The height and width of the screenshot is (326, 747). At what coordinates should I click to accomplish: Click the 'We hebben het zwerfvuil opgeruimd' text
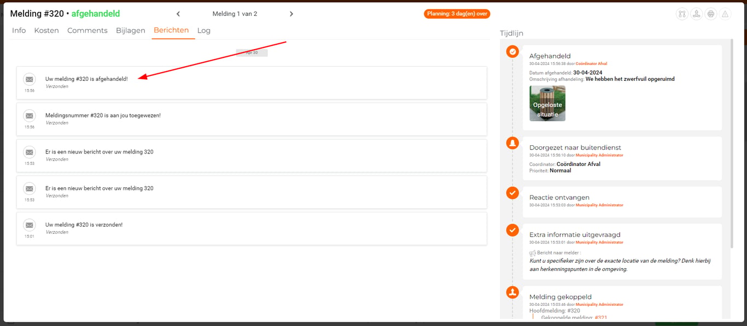tap(630, 79)
